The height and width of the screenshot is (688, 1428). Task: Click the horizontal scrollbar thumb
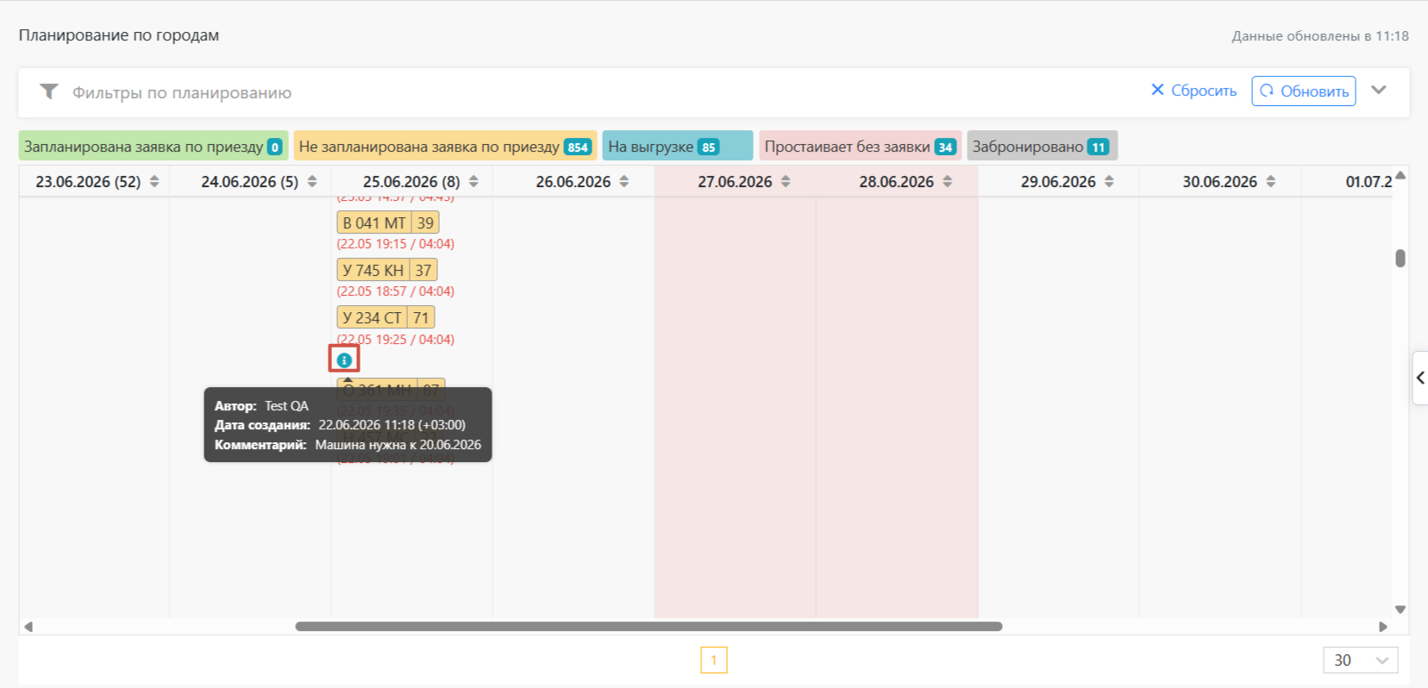[x=648, y=627]
